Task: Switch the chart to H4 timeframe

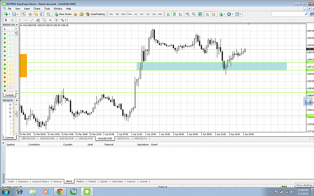Action: pos(142,14)
